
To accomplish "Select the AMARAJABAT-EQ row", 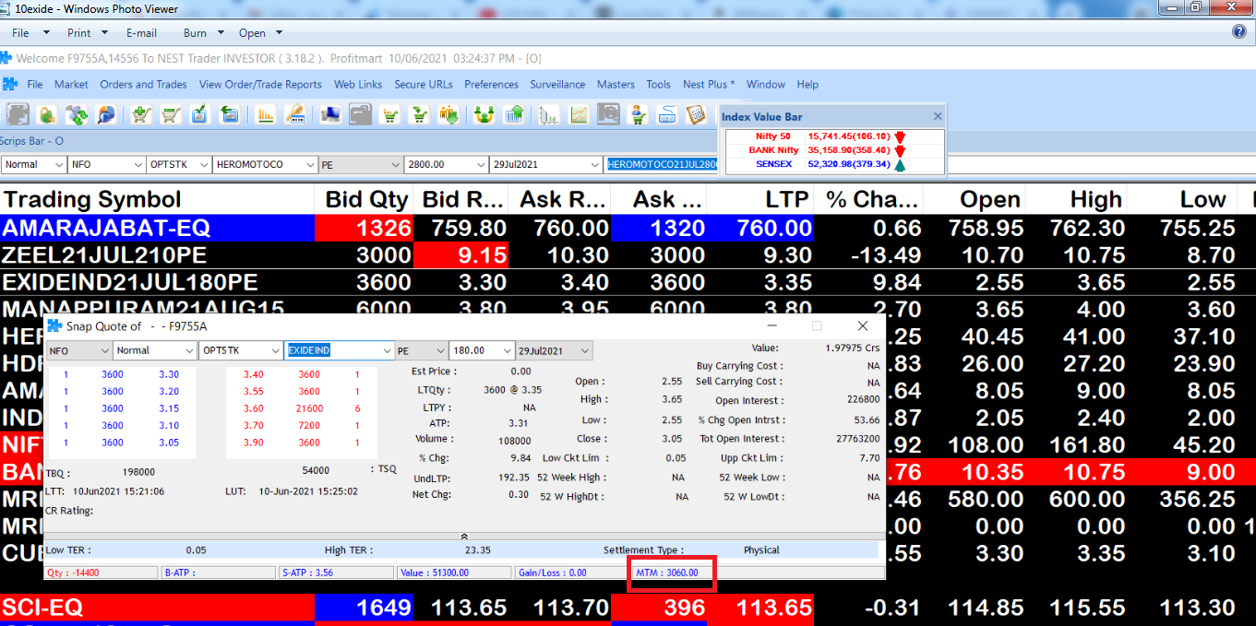I will tap(628, 228).
